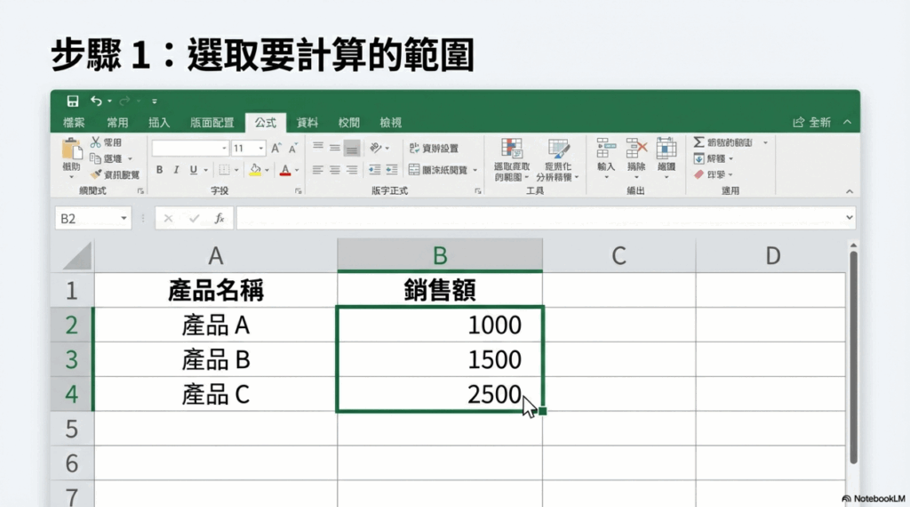Click the Wrap Text icon button
The image size is (910, 507).
tap(414, 148)
